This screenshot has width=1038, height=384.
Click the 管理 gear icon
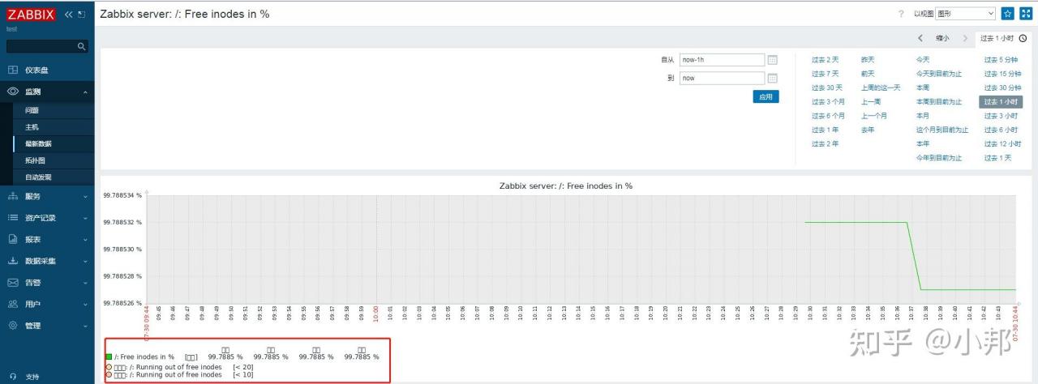click(13, 326)
